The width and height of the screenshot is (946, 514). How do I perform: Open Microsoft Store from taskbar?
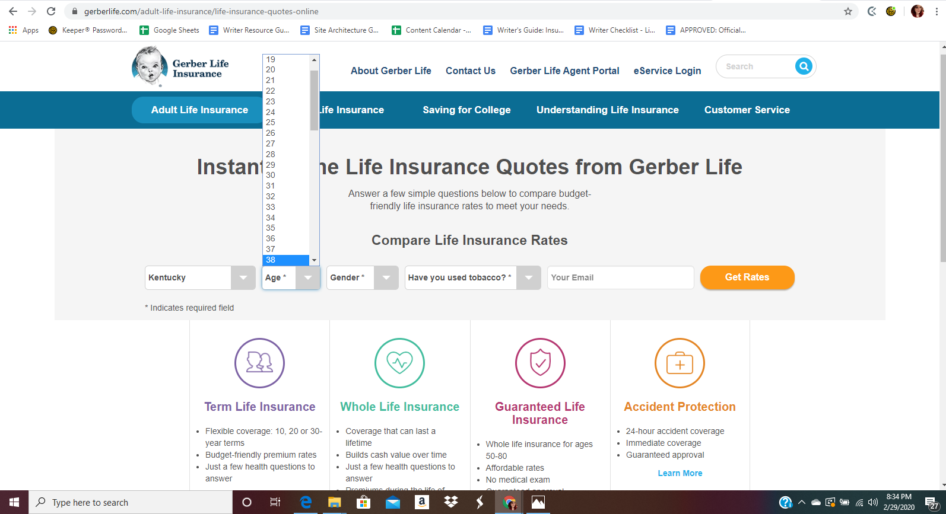(363, 502)
